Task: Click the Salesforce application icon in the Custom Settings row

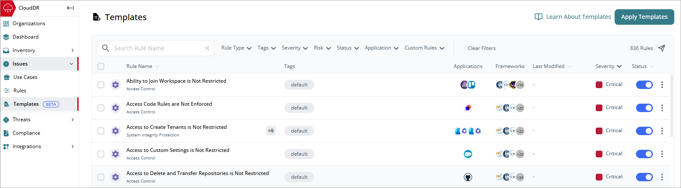Action: tap(468, 154)
